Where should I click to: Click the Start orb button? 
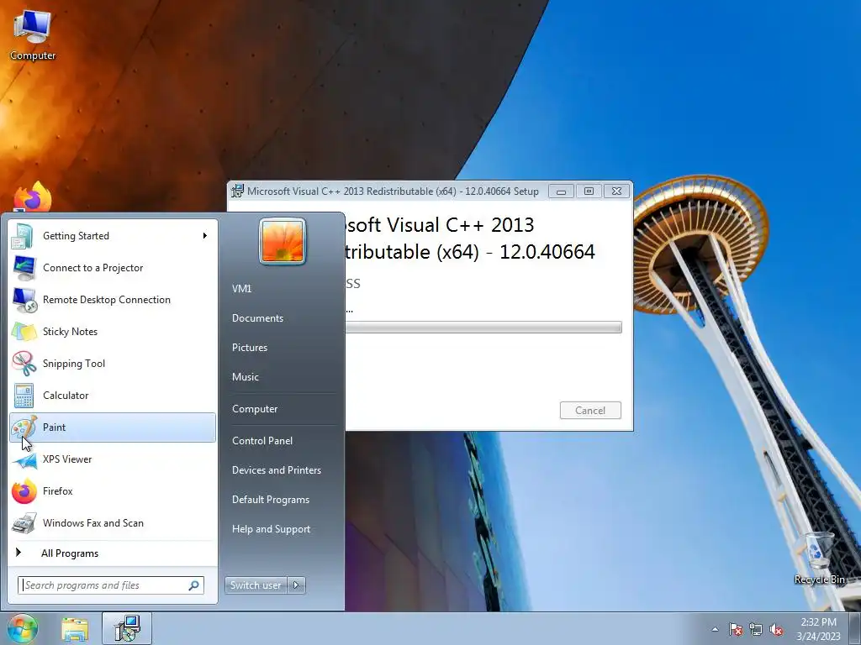(23, 628)
